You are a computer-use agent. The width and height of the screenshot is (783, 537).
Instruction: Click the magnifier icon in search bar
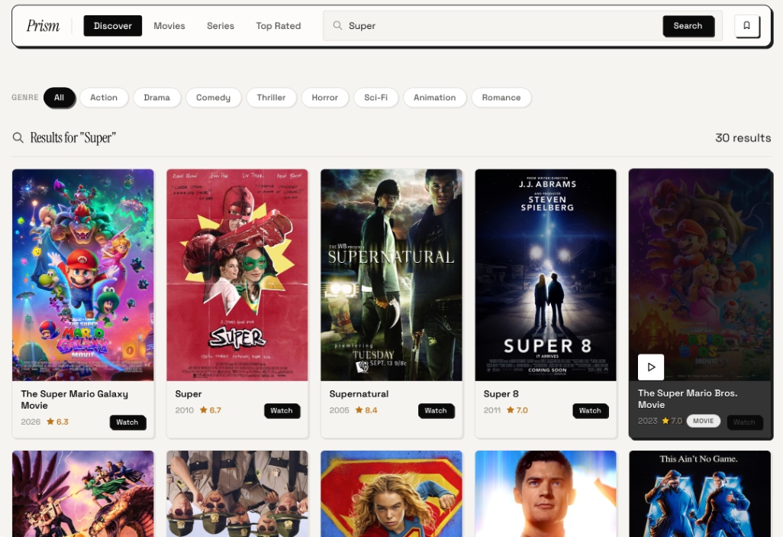pyautogui.click(x=337, y=25)
